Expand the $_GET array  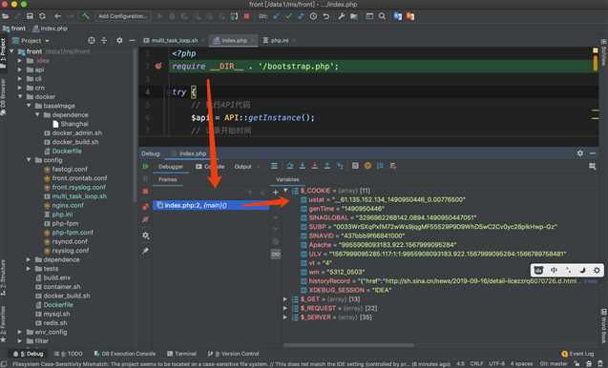pos(285,299)
